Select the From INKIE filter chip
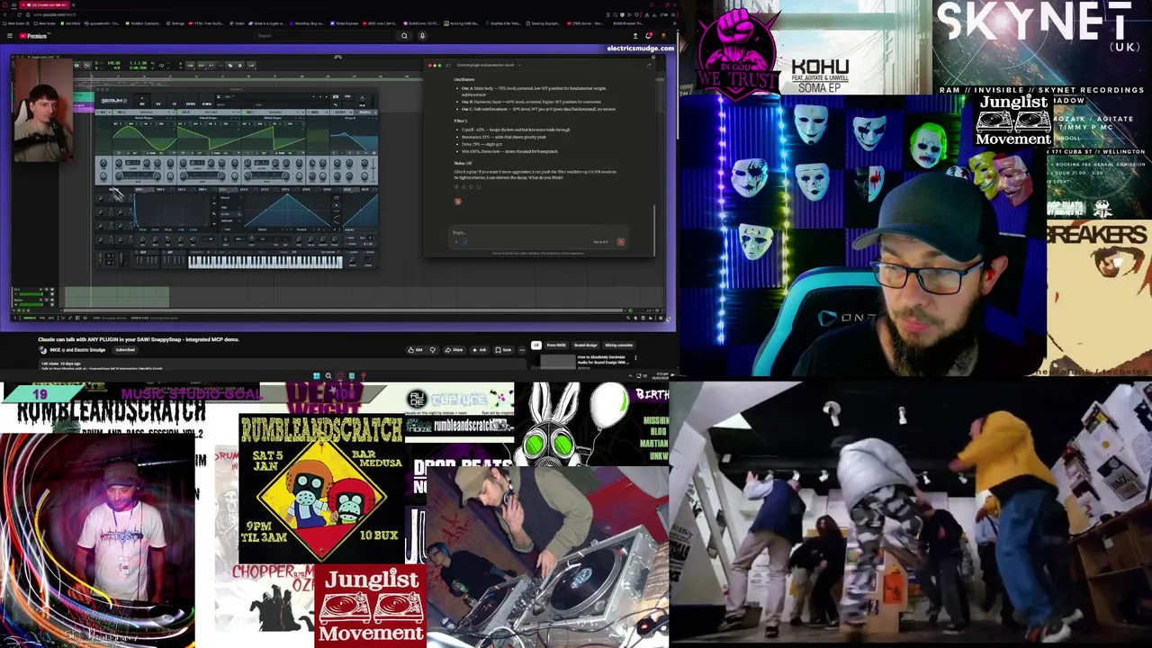 [556, 346]
